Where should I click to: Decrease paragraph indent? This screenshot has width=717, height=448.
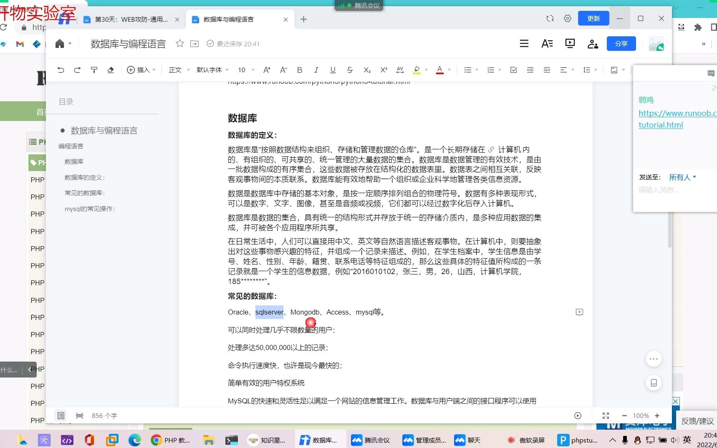530,70
